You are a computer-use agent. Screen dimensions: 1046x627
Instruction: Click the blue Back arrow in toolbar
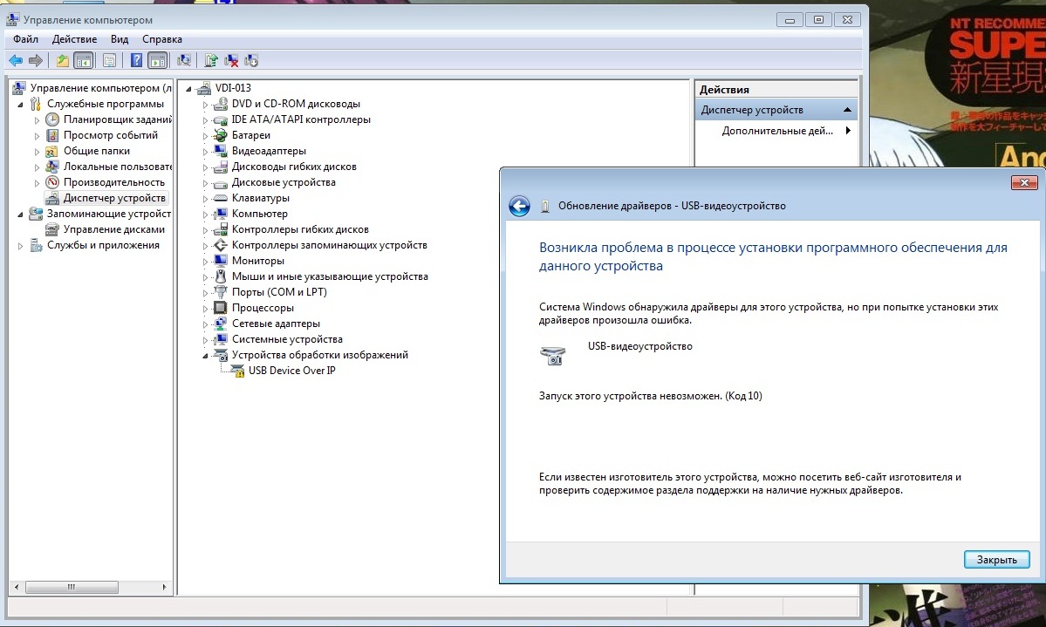(x=15, y=60)
